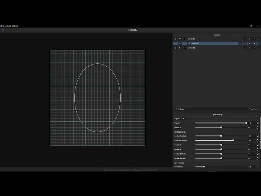Click the "Circle Settings" section heading
Screen dimensions: 261x196
(180, 132)
